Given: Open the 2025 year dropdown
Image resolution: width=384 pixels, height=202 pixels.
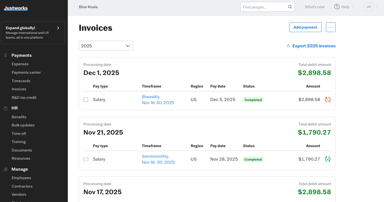Looking at the screenshot, I should [106, 46].
